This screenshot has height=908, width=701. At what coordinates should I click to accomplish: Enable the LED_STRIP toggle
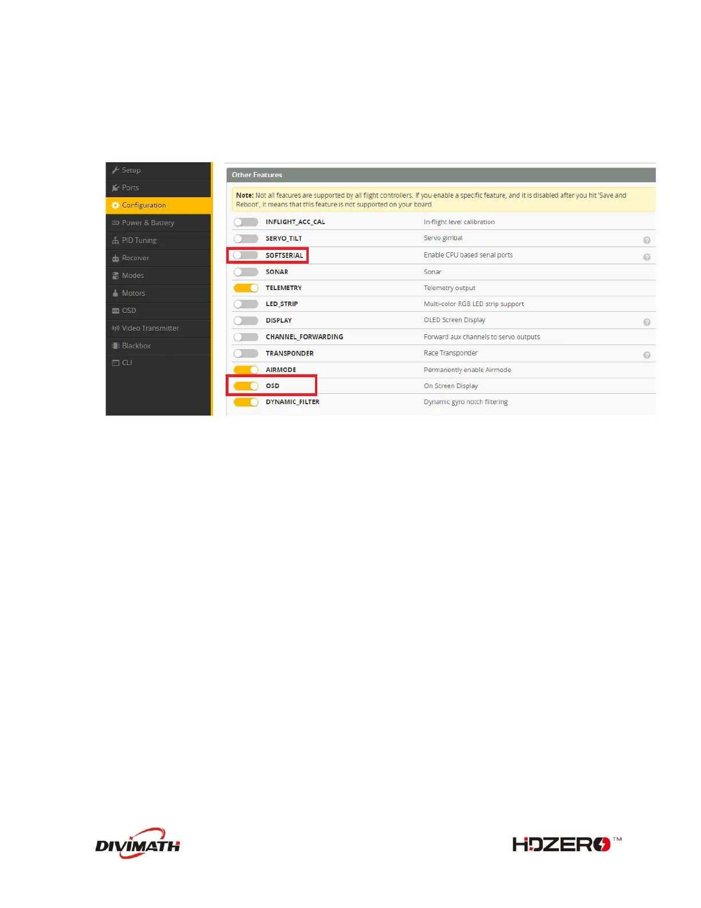pyautogui.click(x=246, y=304)
